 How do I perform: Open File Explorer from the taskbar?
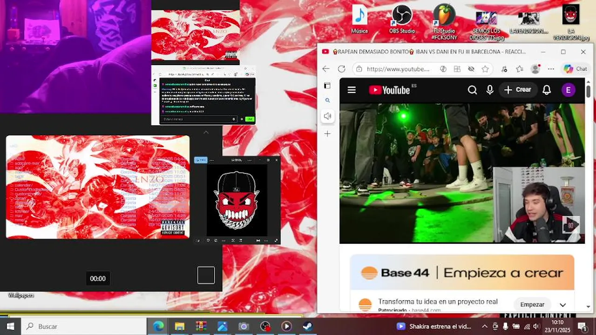(180, 326)
